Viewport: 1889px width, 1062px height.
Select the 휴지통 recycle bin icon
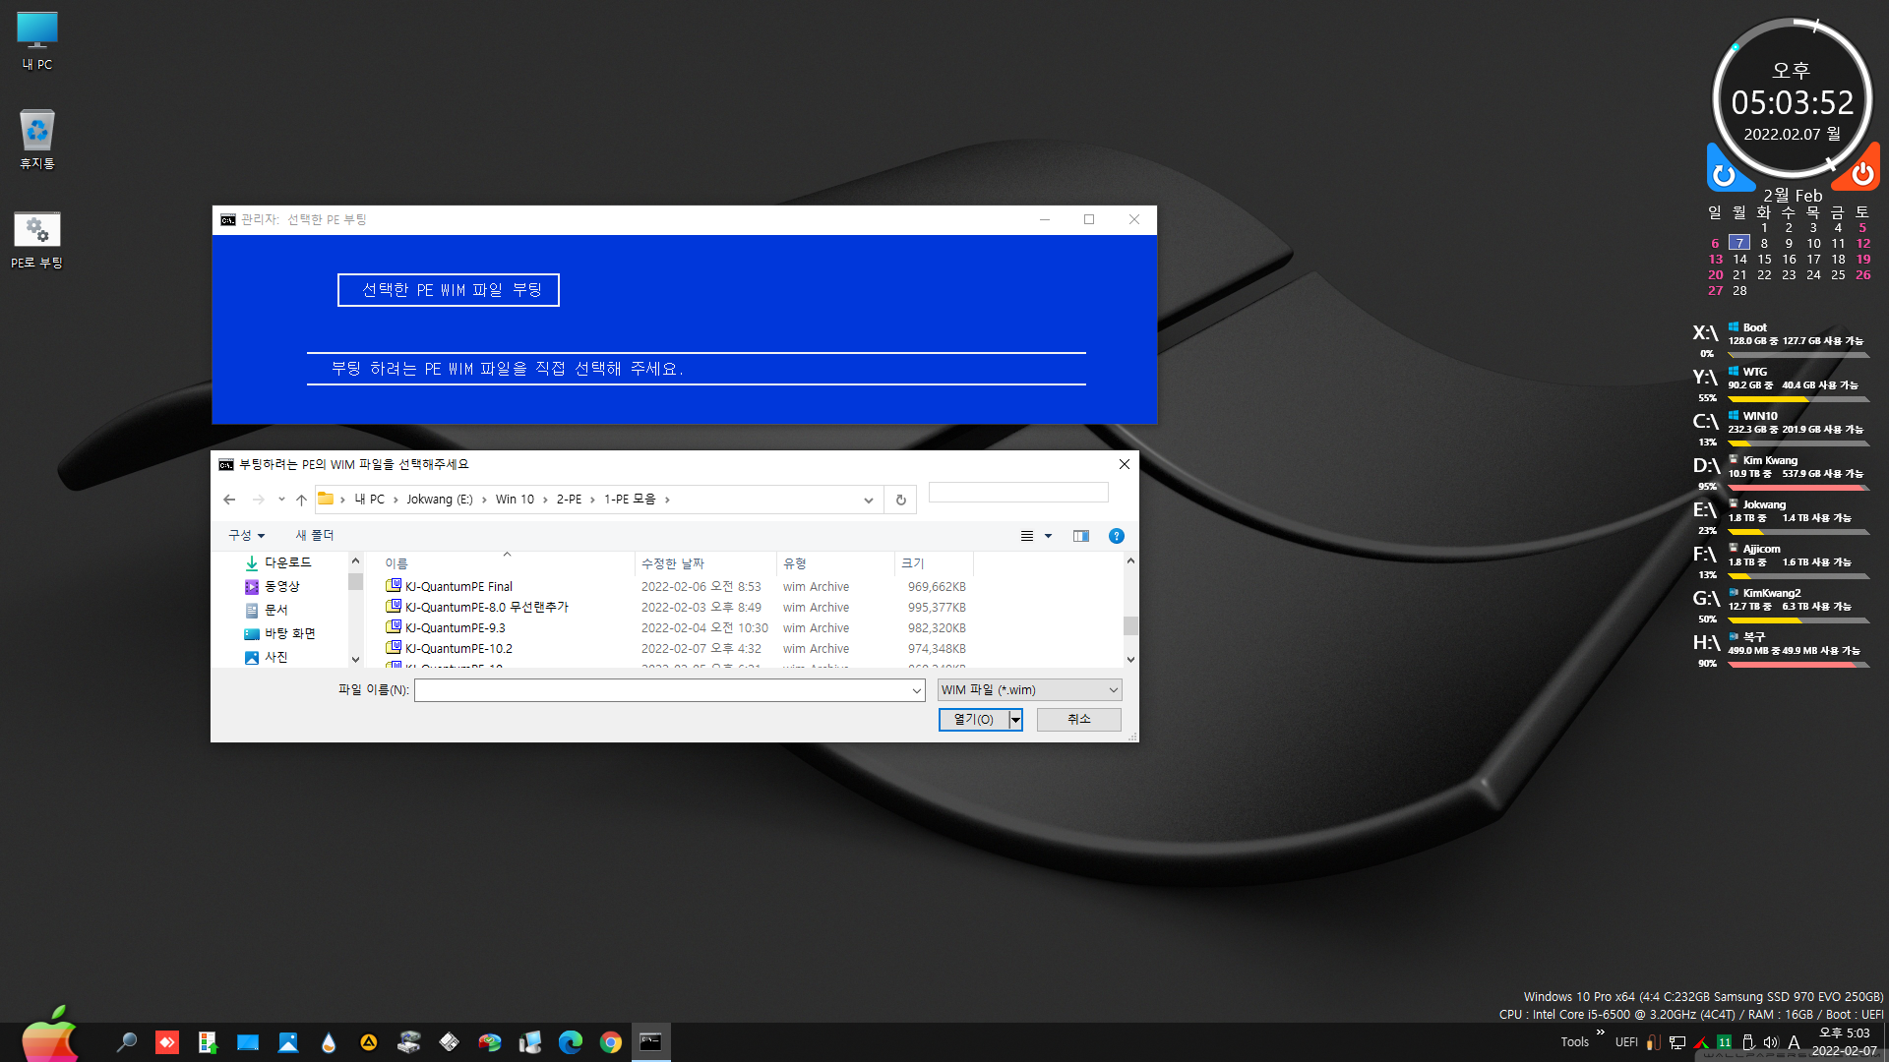(37, 140)
